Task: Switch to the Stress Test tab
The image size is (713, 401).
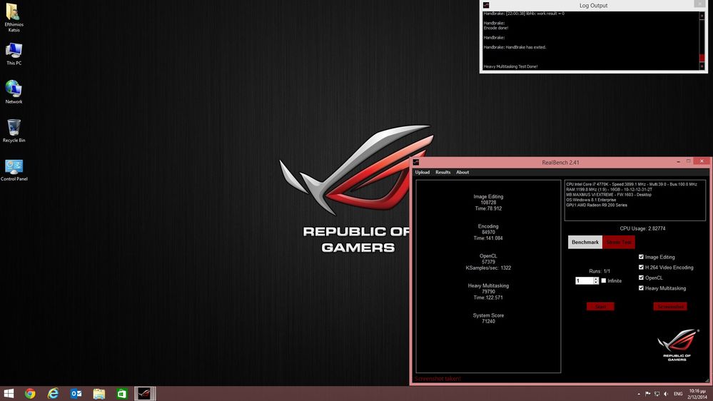Action: [619, 243]
